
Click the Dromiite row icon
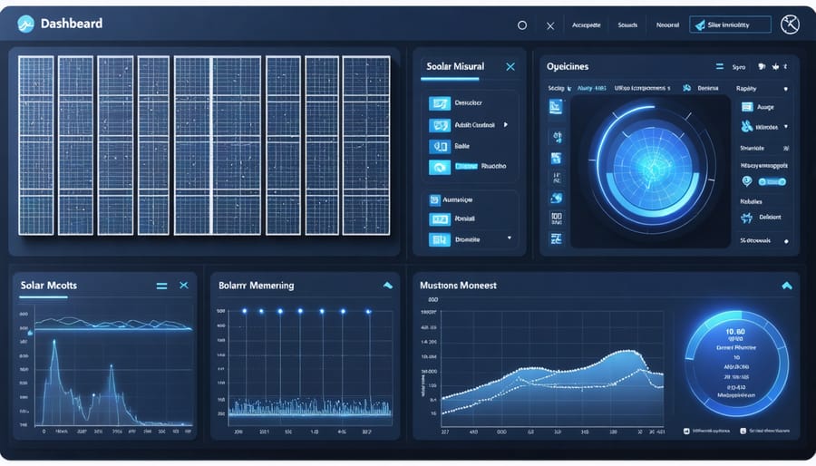click(x=440, y=239)
